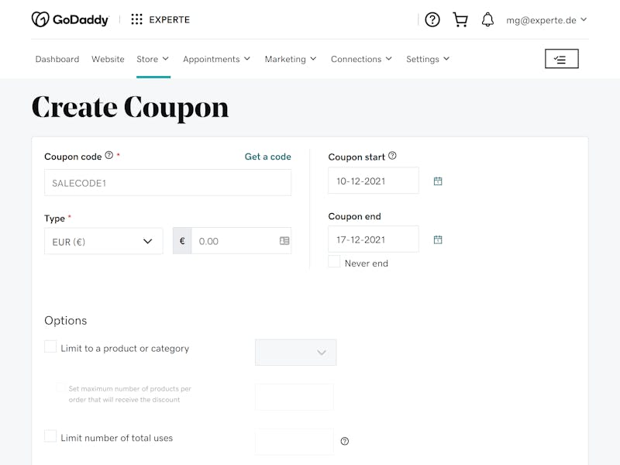The height and width of the screenshot is (465, 620).
Task: Open the shopping cart icon
Action: coord(460,19)
